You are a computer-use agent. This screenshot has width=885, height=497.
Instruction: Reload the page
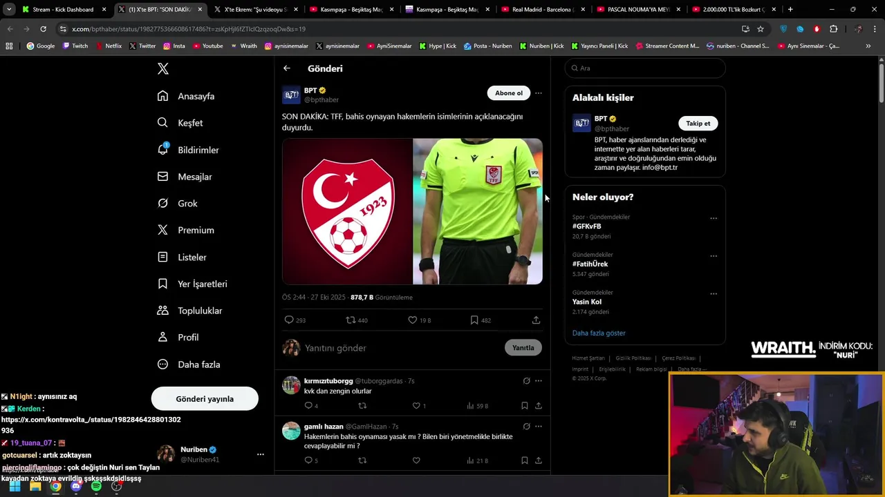(43, 29)
